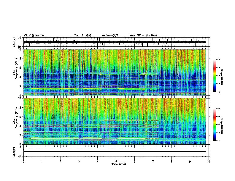Click the ch.1 spectrogram '6' kHz tick
This screenshot has height=181, width=235.
click(x=21, y=68)
